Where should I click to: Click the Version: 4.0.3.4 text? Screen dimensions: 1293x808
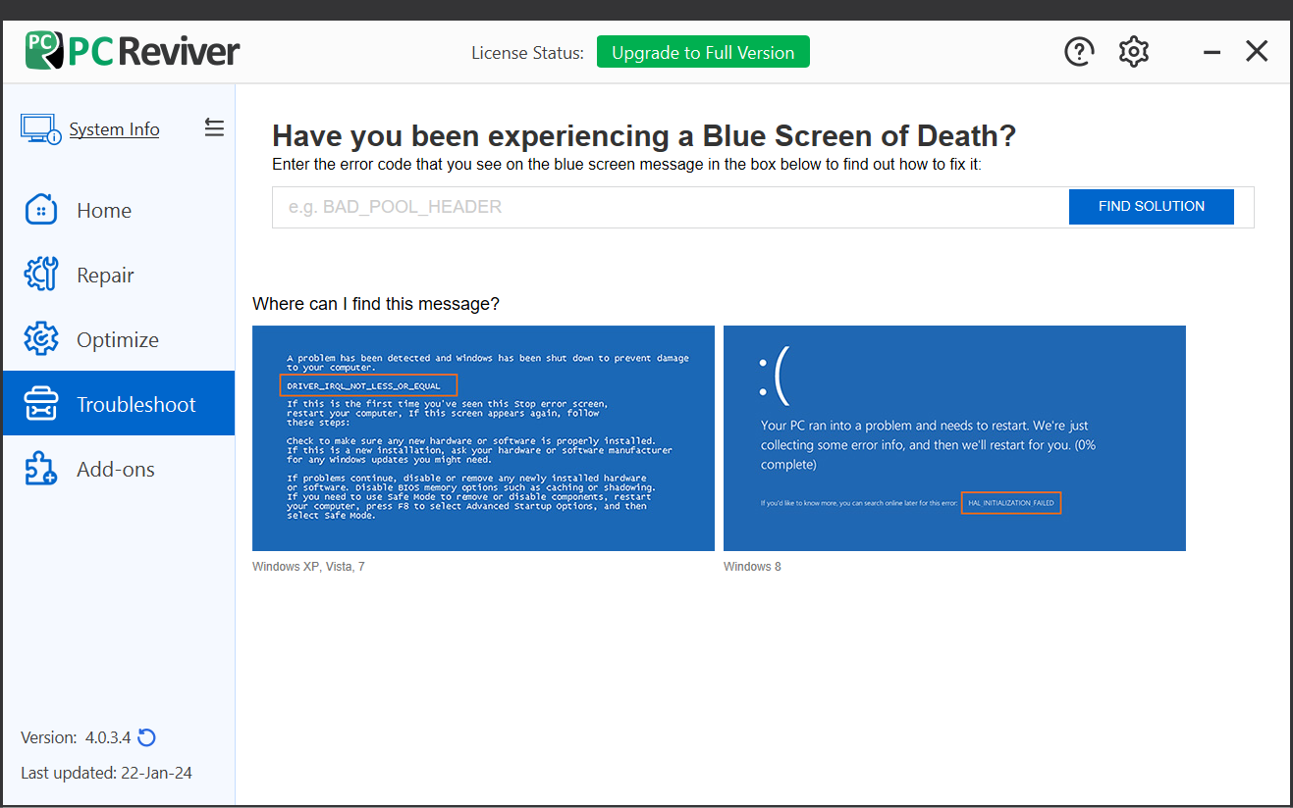pos(76,737)
